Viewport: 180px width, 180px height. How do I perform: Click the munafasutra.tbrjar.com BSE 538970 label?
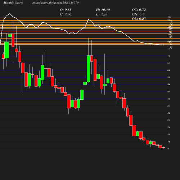pos(55,3)
